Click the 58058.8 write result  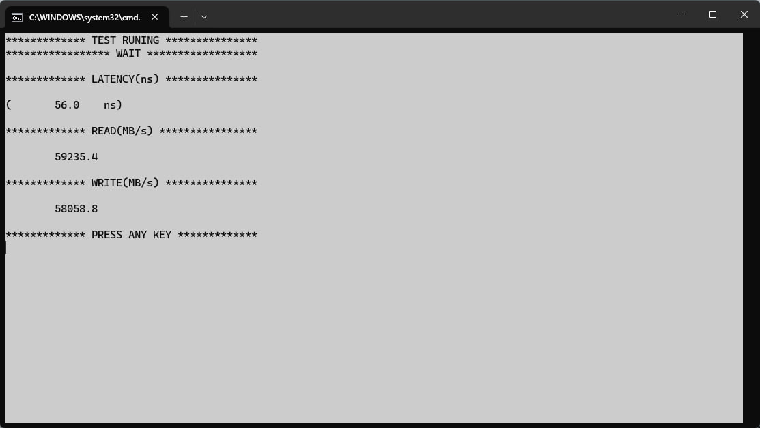pos(76,209)
